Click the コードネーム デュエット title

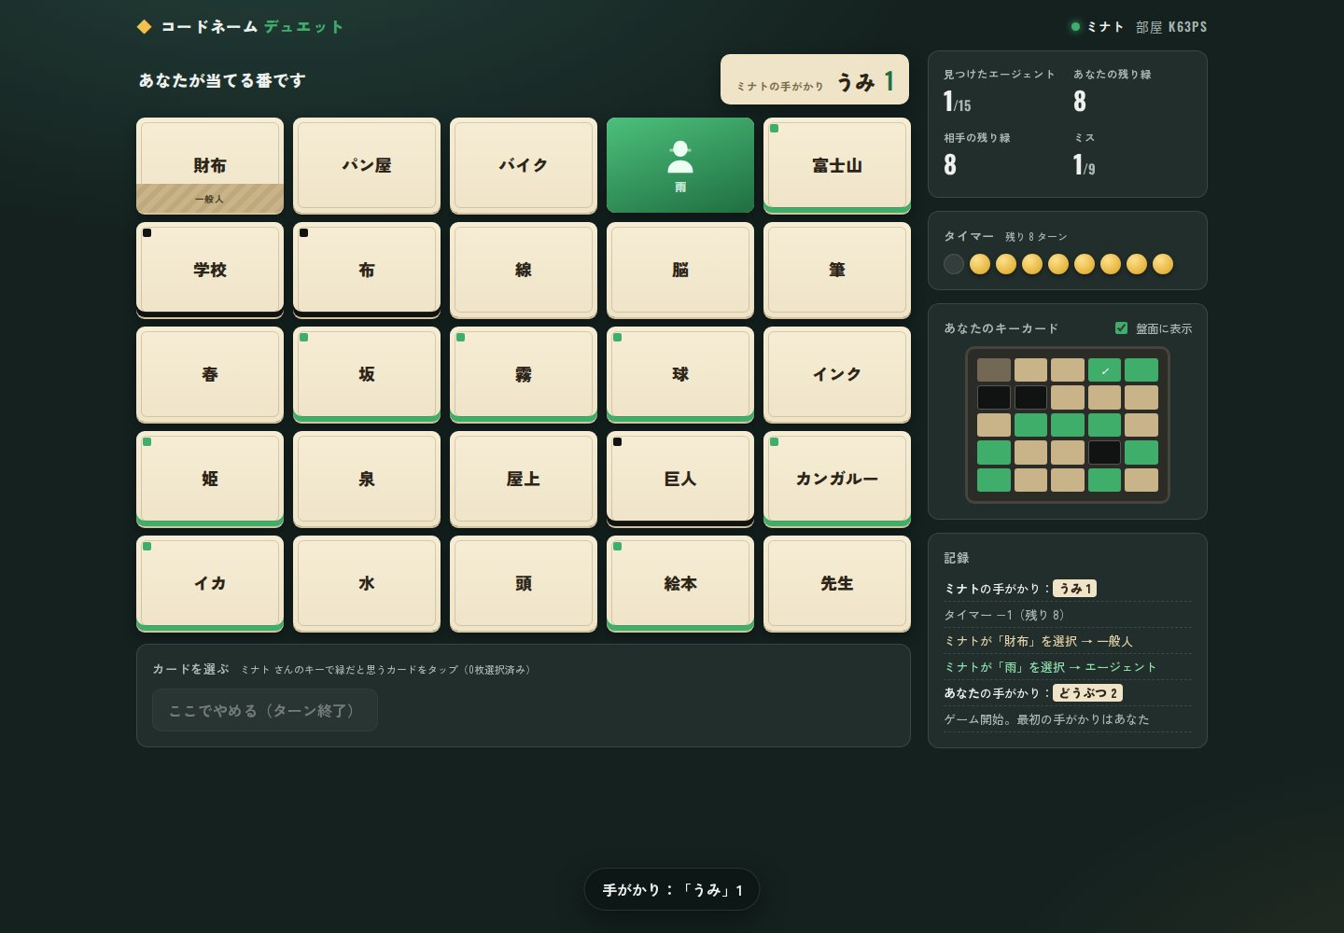point(252,27)
